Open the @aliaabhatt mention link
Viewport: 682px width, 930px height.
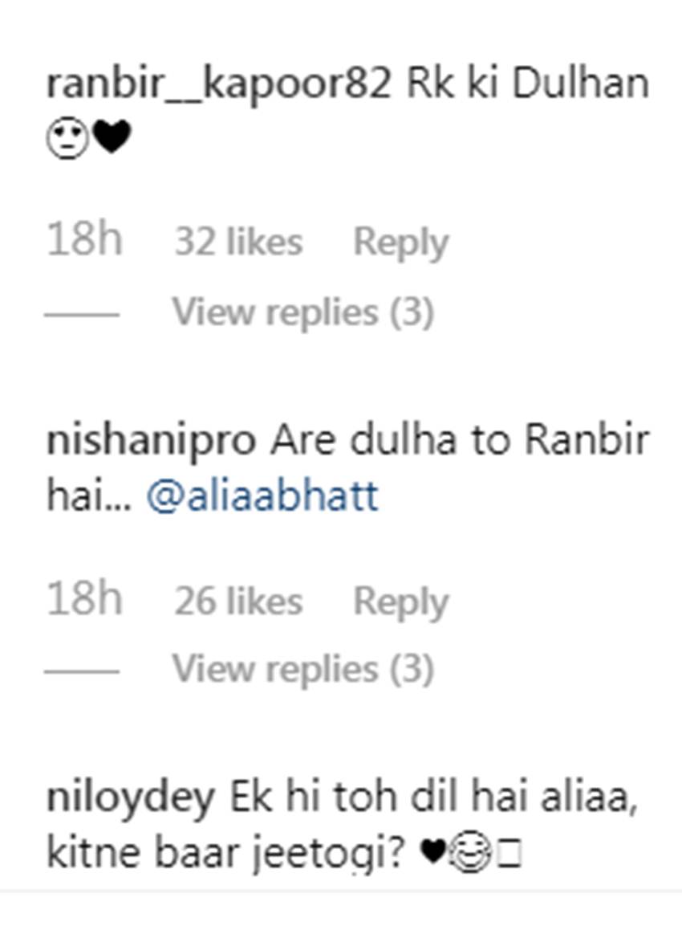(x=262, y=496)
